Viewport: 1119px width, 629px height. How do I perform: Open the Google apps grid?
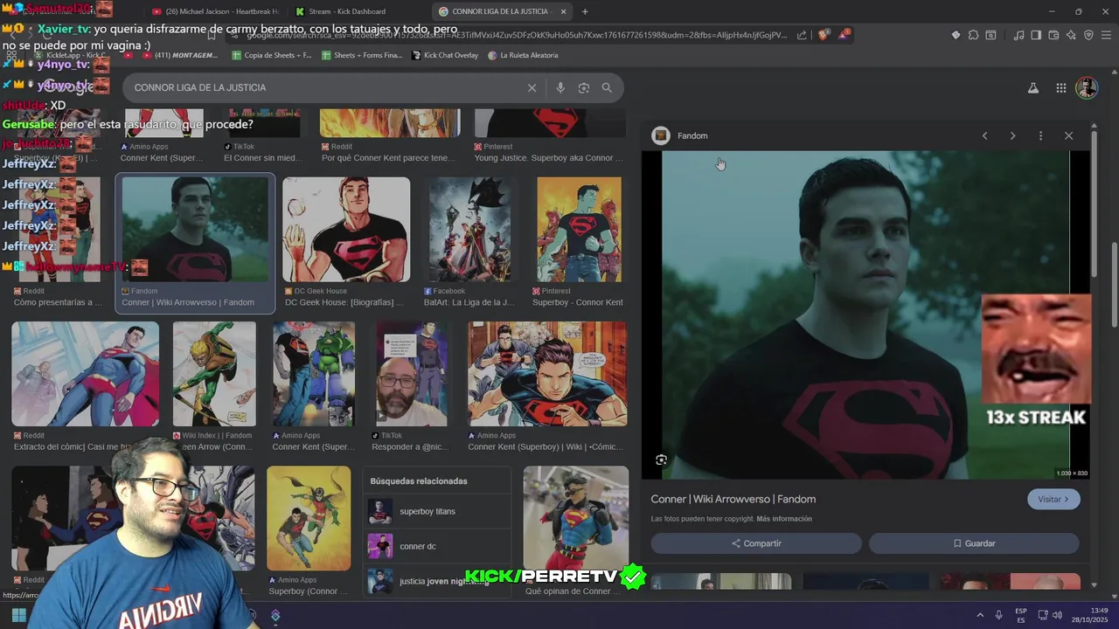click(x=1060, y=87)
